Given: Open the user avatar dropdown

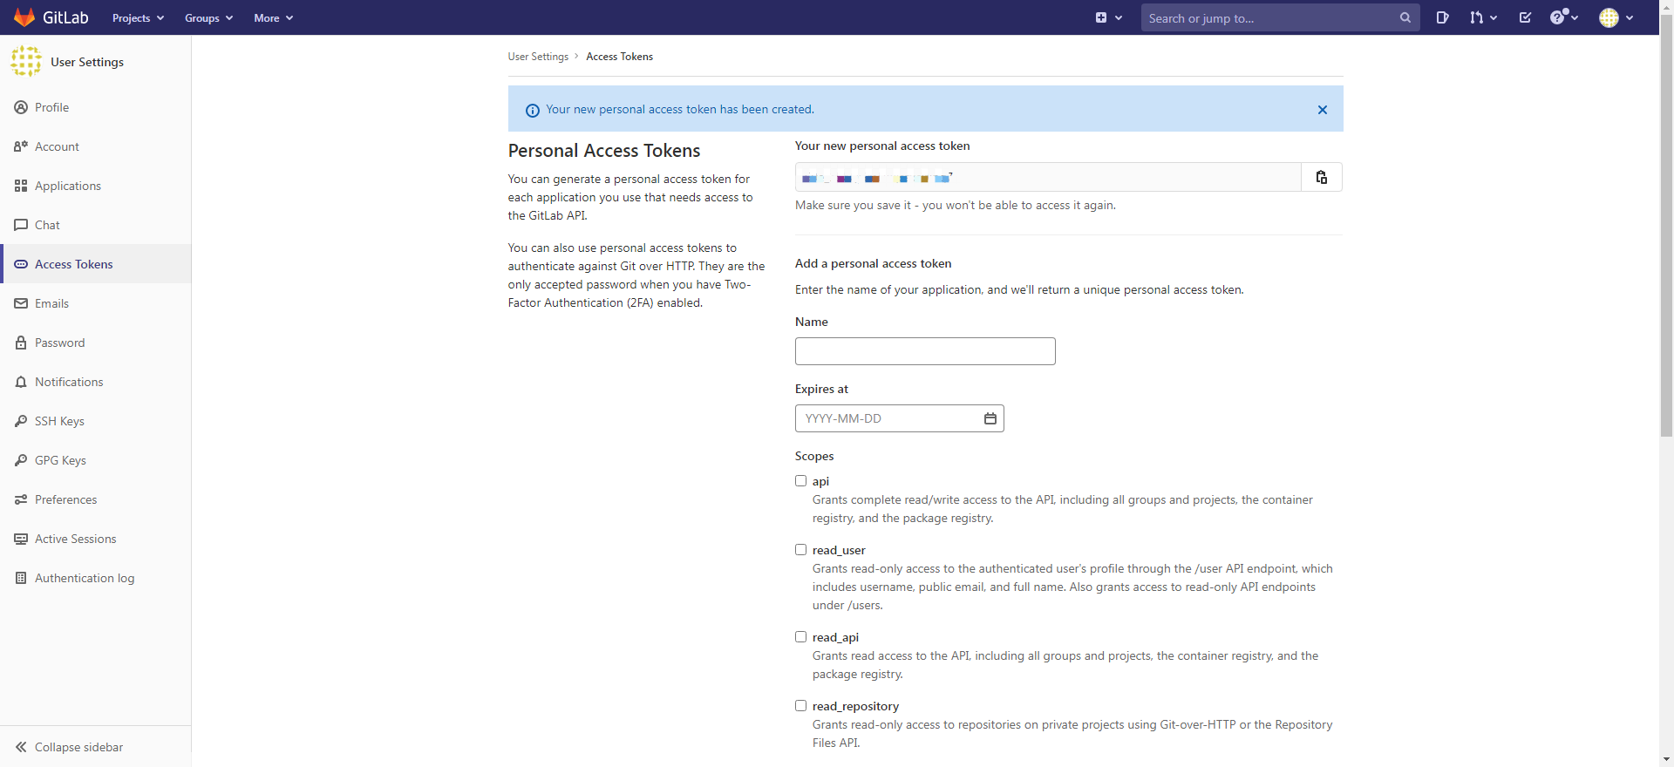Looking at the screenshot, I should [1616, 17].
